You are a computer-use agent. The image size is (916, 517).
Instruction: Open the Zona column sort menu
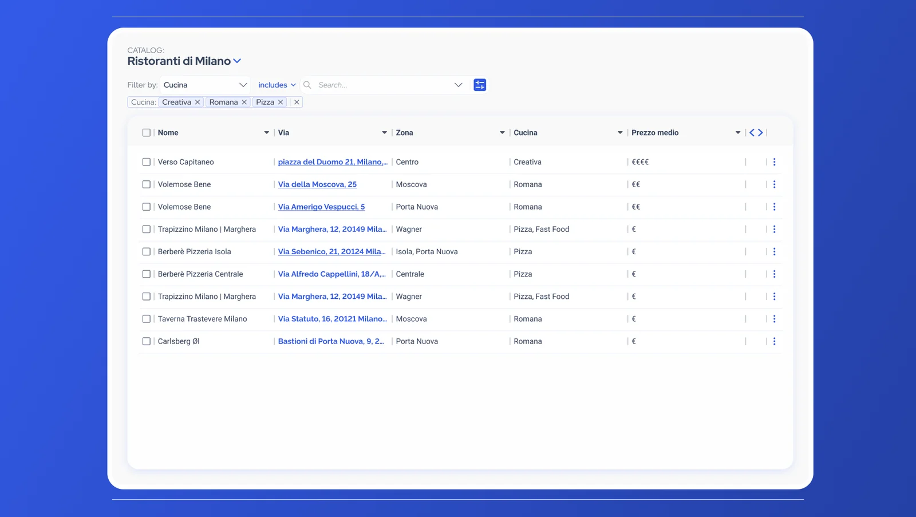pos(502,133)
